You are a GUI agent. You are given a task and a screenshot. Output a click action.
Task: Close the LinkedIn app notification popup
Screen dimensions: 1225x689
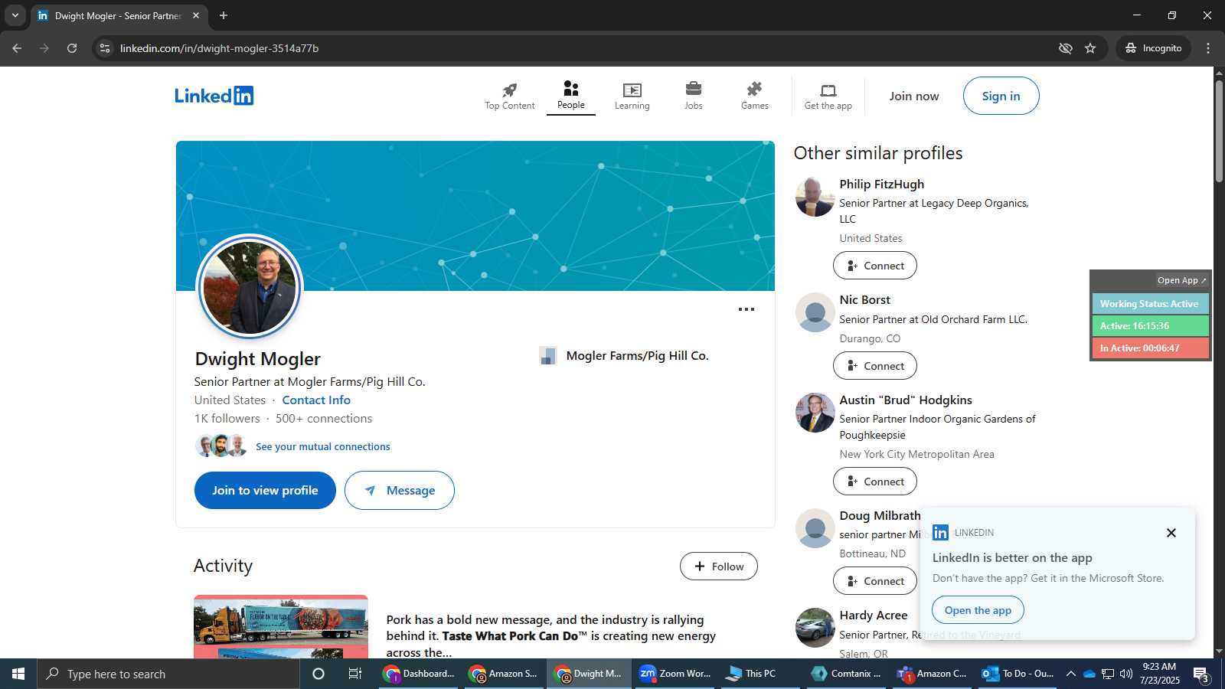1171,533
